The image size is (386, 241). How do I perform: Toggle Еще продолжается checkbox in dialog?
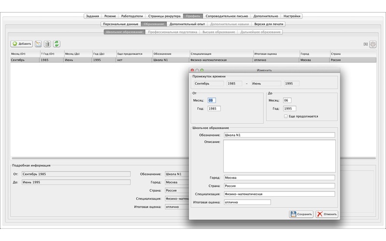[x=286, y=116]
